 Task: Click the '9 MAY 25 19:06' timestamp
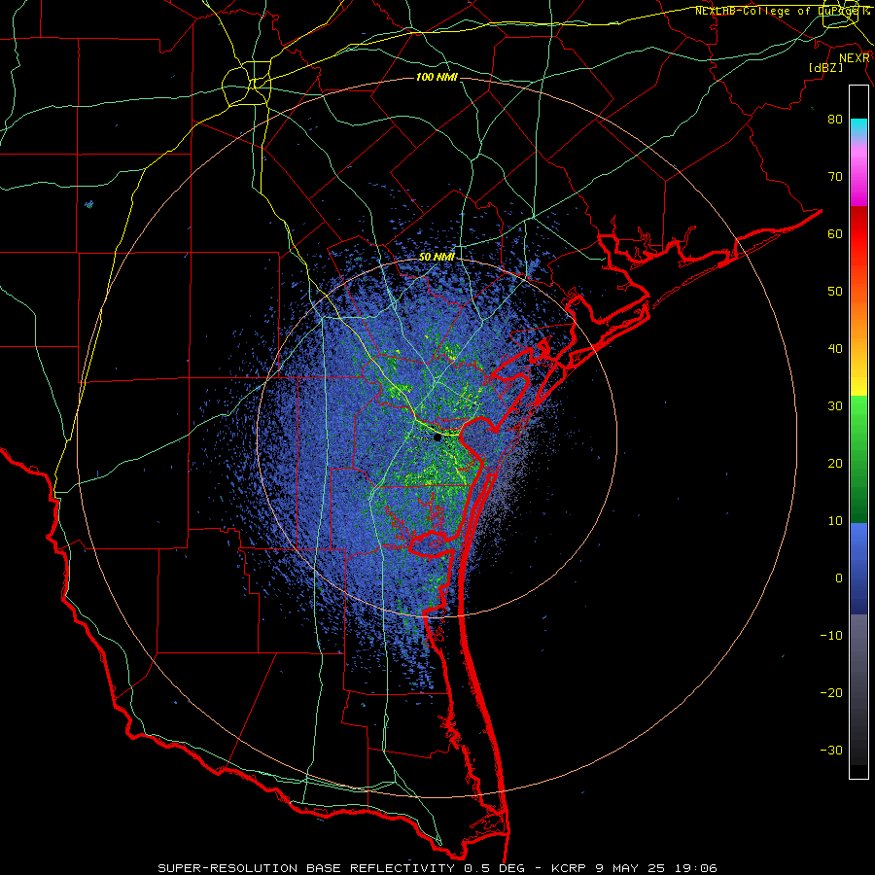pos(657,868)
